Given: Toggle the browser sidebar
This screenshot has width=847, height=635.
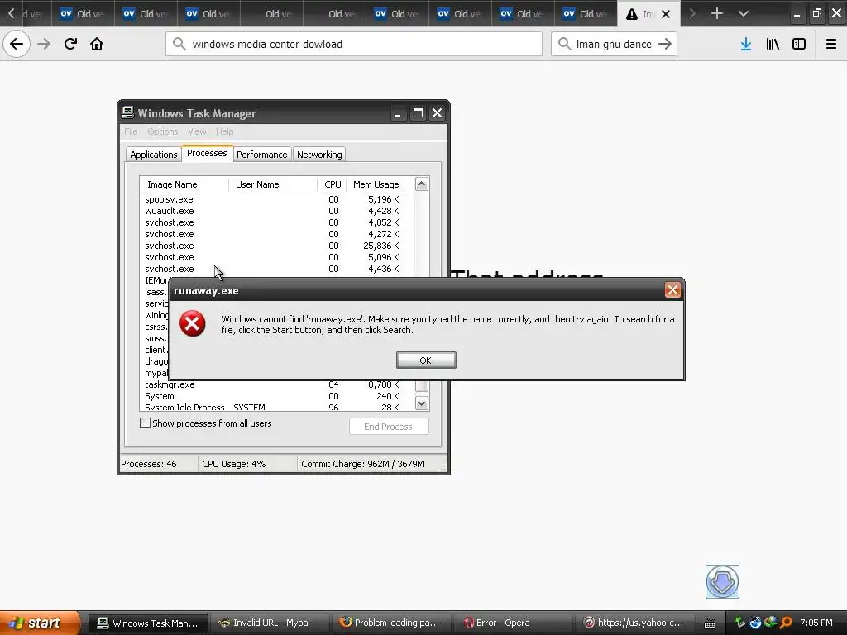Looking at the screenshot, I should pyautogui.click(x=799, y=44).
